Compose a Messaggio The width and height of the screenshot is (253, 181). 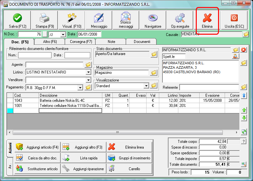(99, 20)
